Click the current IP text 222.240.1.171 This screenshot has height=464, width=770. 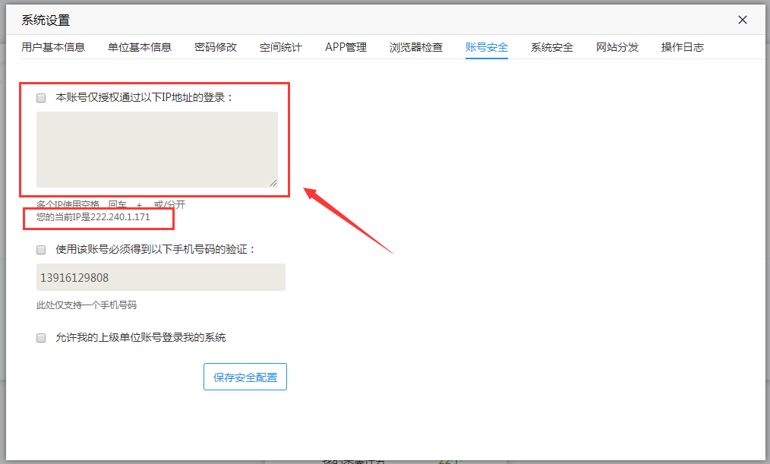pyautogui.click(x=121, y=217)
